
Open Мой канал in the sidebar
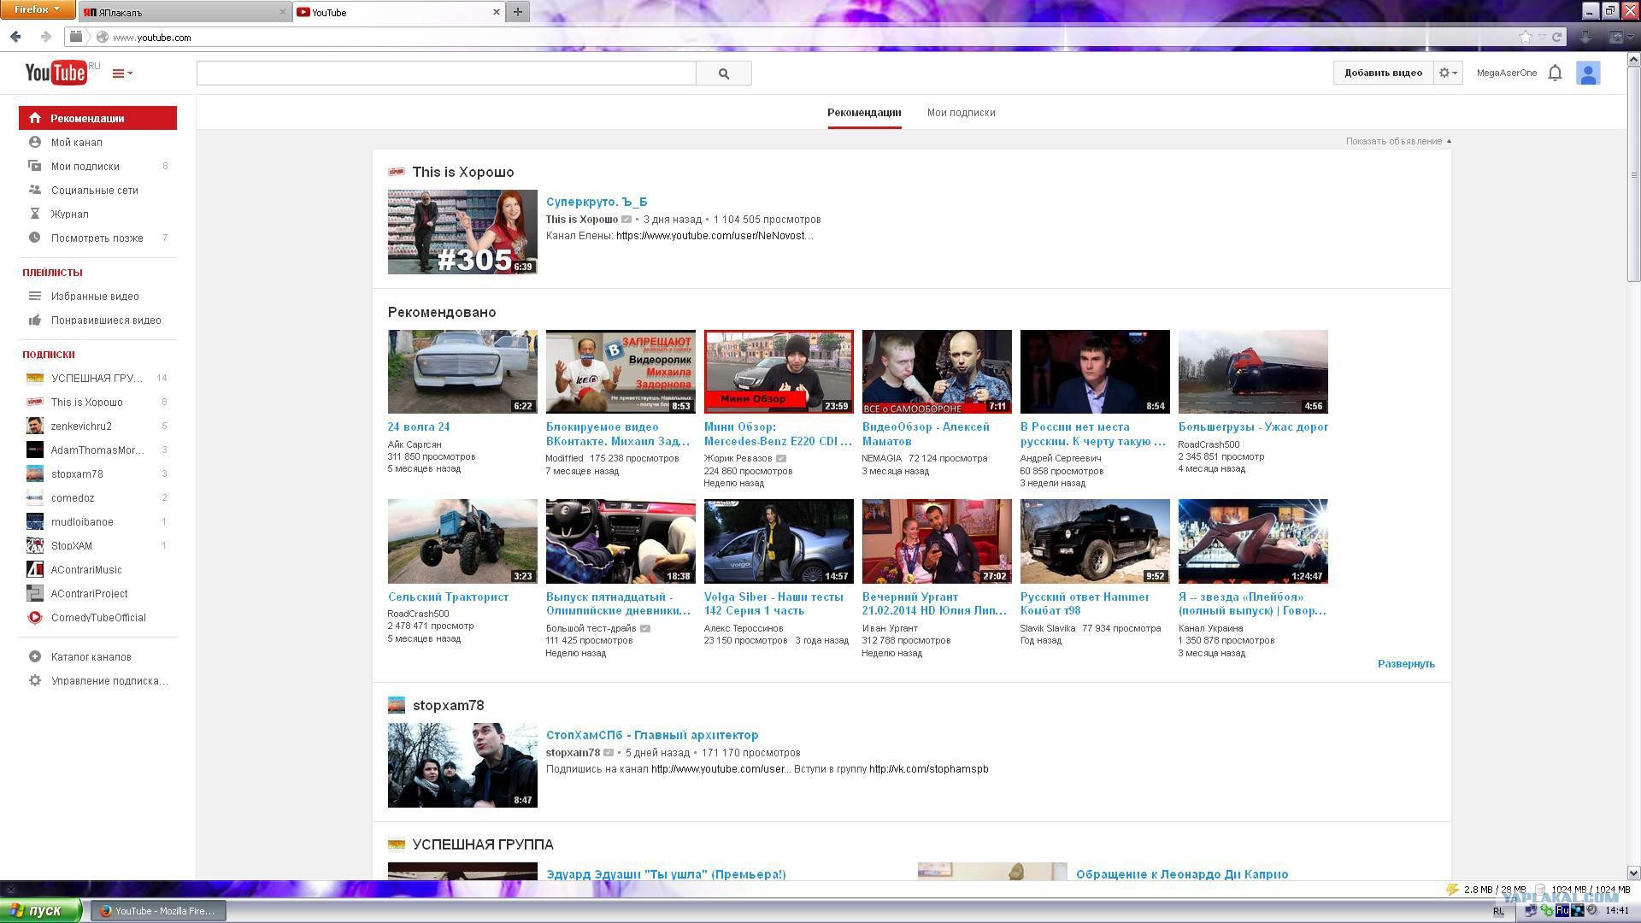97,142
